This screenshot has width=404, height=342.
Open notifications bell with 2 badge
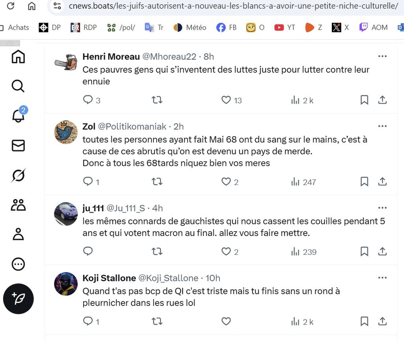tap(19, 114)
